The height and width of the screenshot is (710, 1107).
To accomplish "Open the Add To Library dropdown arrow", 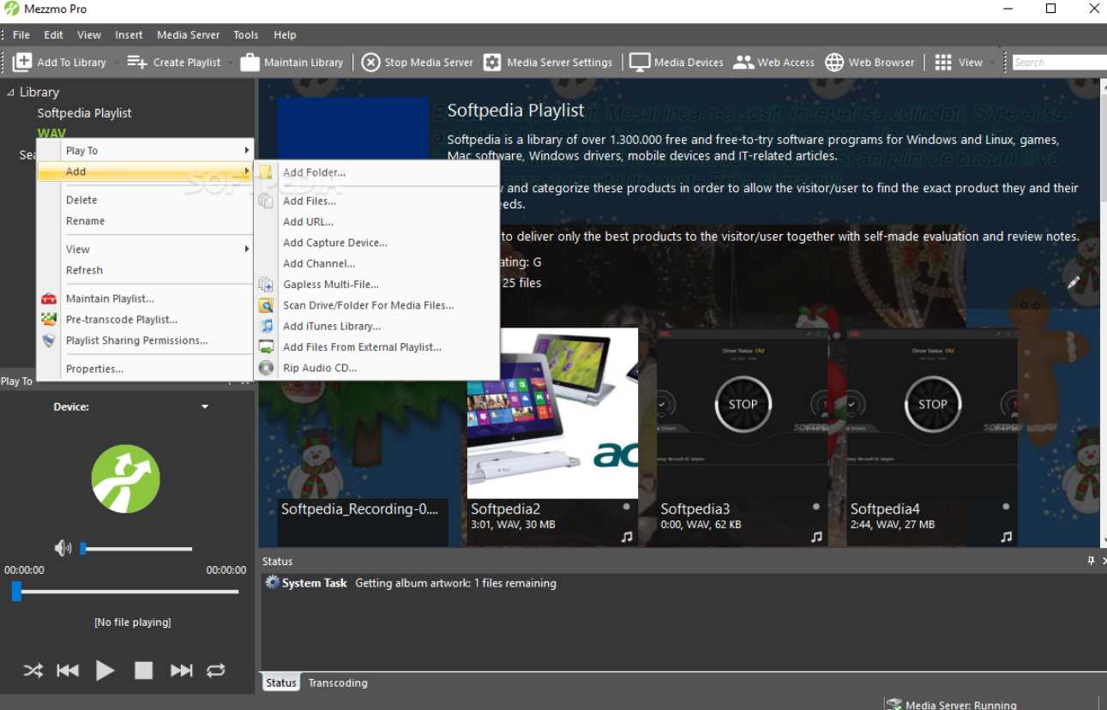I will [116, 63].
